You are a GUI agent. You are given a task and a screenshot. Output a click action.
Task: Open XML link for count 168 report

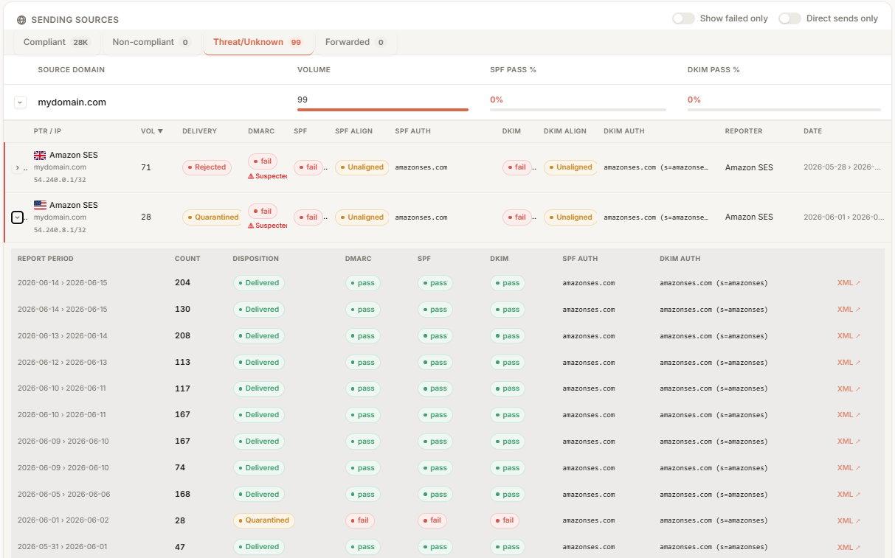tap(849, 495)
